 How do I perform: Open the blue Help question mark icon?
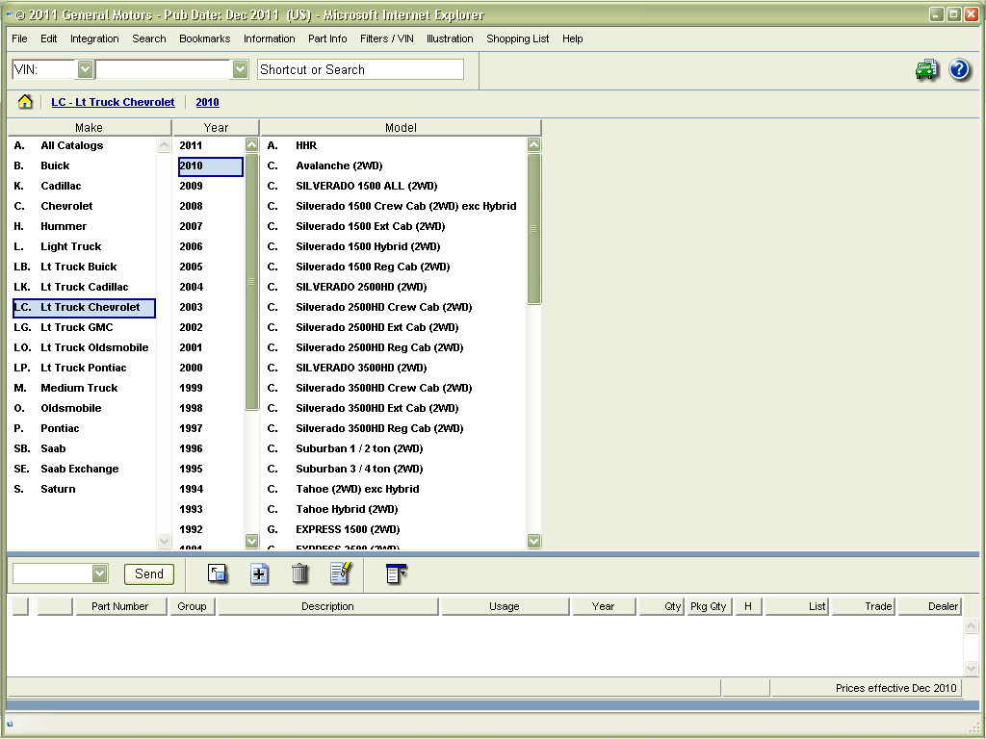point(959,69)
